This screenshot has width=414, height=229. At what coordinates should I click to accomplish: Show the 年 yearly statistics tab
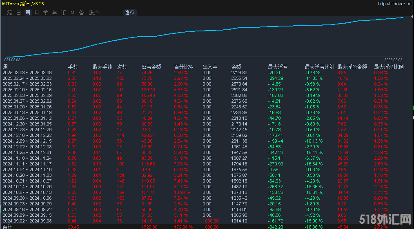[54, 13]
